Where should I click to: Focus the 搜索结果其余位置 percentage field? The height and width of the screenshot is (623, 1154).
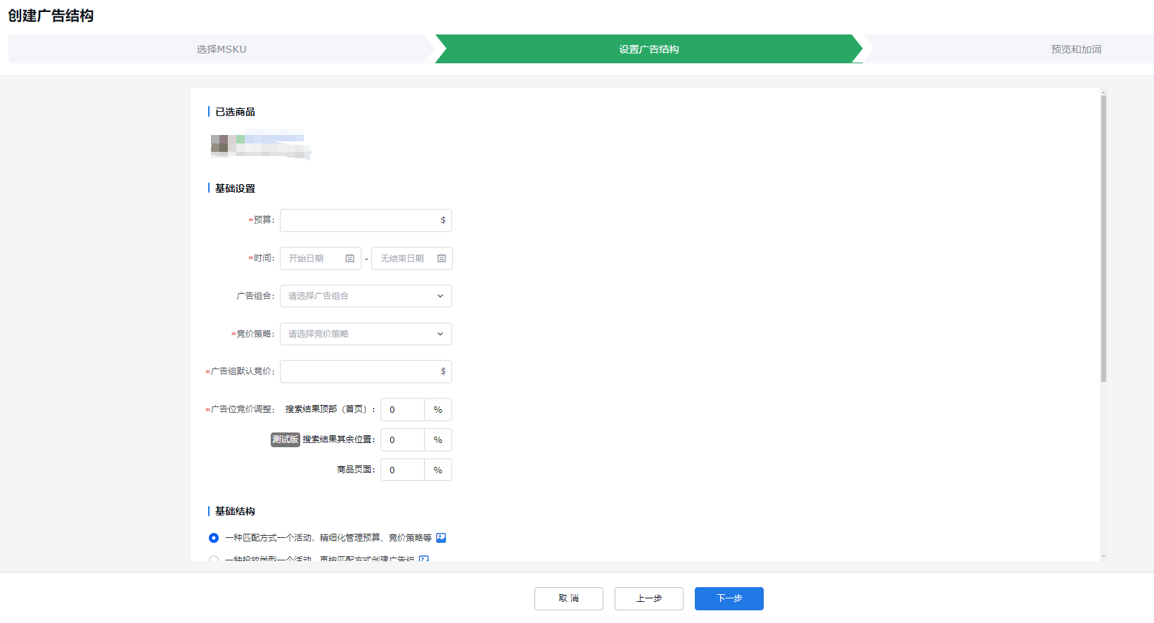click(403, 440)
